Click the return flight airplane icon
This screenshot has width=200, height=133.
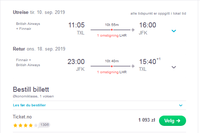click(x=133, y=66)
